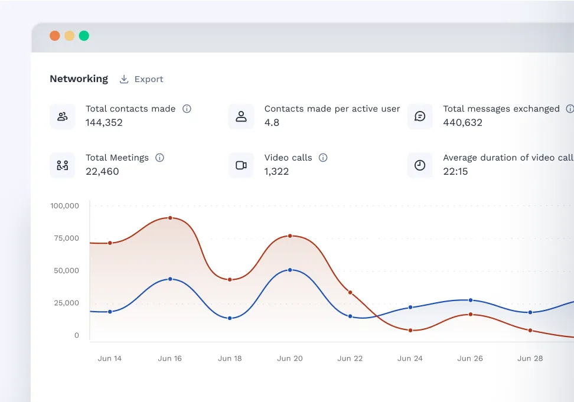Select the Video calls camera icon

pos(241,165)
